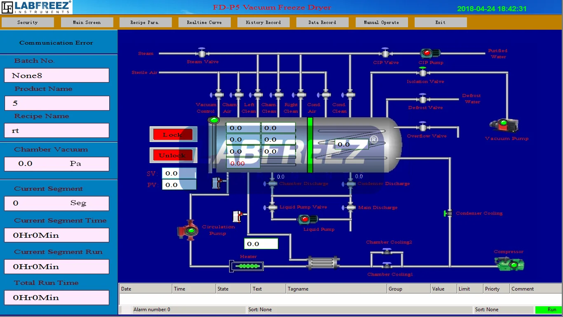Image resolution: width=563 pixels, height=317 pixels.
Task: Select the Product Name field
Action: [57, 103]
